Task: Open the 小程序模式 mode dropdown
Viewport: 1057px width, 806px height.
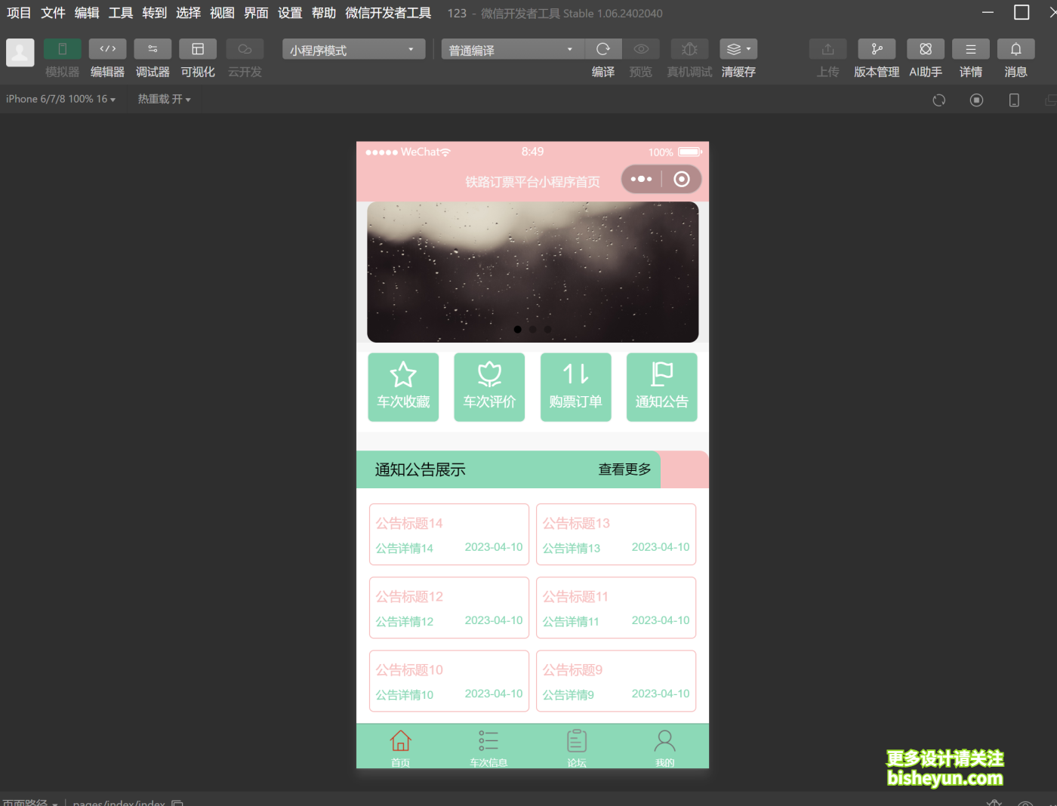Action: [353, 50]
